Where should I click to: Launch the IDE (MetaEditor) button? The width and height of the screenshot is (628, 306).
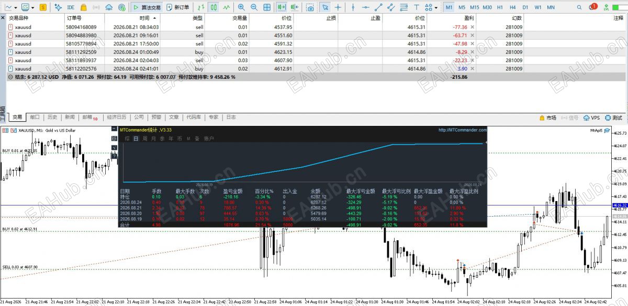(x=71, y=8)
